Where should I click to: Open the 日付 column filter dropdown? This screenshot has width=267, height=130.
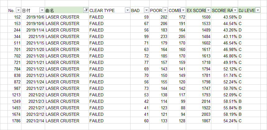pos(42,10)
